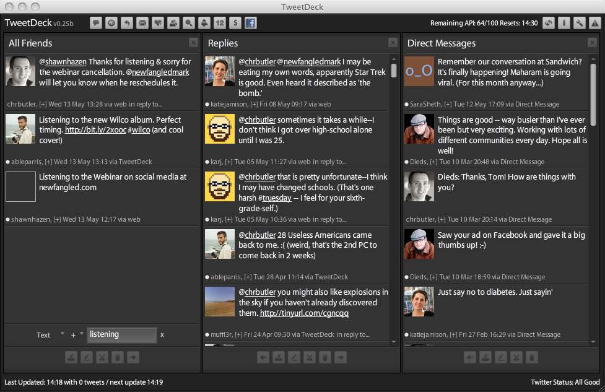Move Replies column right with arrow icon
This screenshot has height=392, width=605.
(341, 358)
